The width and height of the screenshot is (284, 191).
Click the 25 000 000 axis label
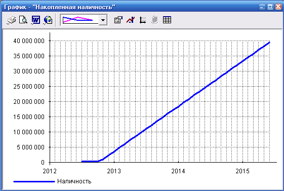[29, 87]
